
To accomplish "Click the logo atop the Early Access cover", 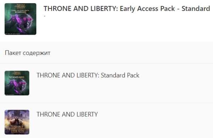I will 20,6.
